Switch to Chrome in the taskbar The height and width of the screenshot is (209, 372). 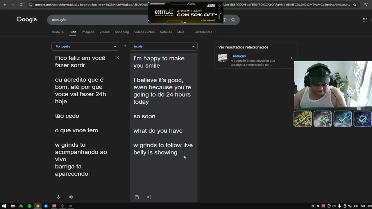coord(37,206)
